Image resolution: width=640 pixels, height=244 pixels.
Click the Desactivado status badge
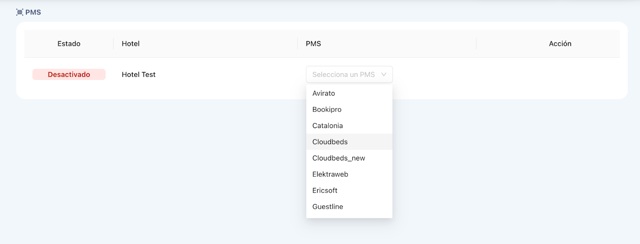tap(69, 74)
